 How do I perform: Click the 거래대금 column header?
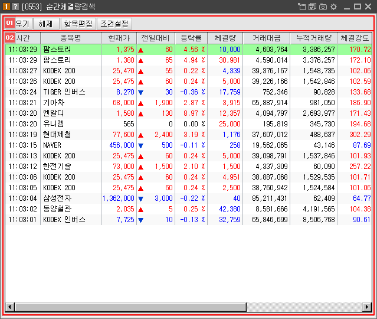(267, 38)
